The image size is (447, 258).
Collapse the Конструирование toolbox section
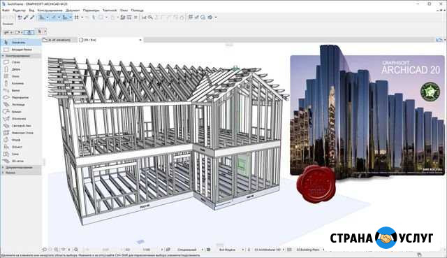pos(21,56)
